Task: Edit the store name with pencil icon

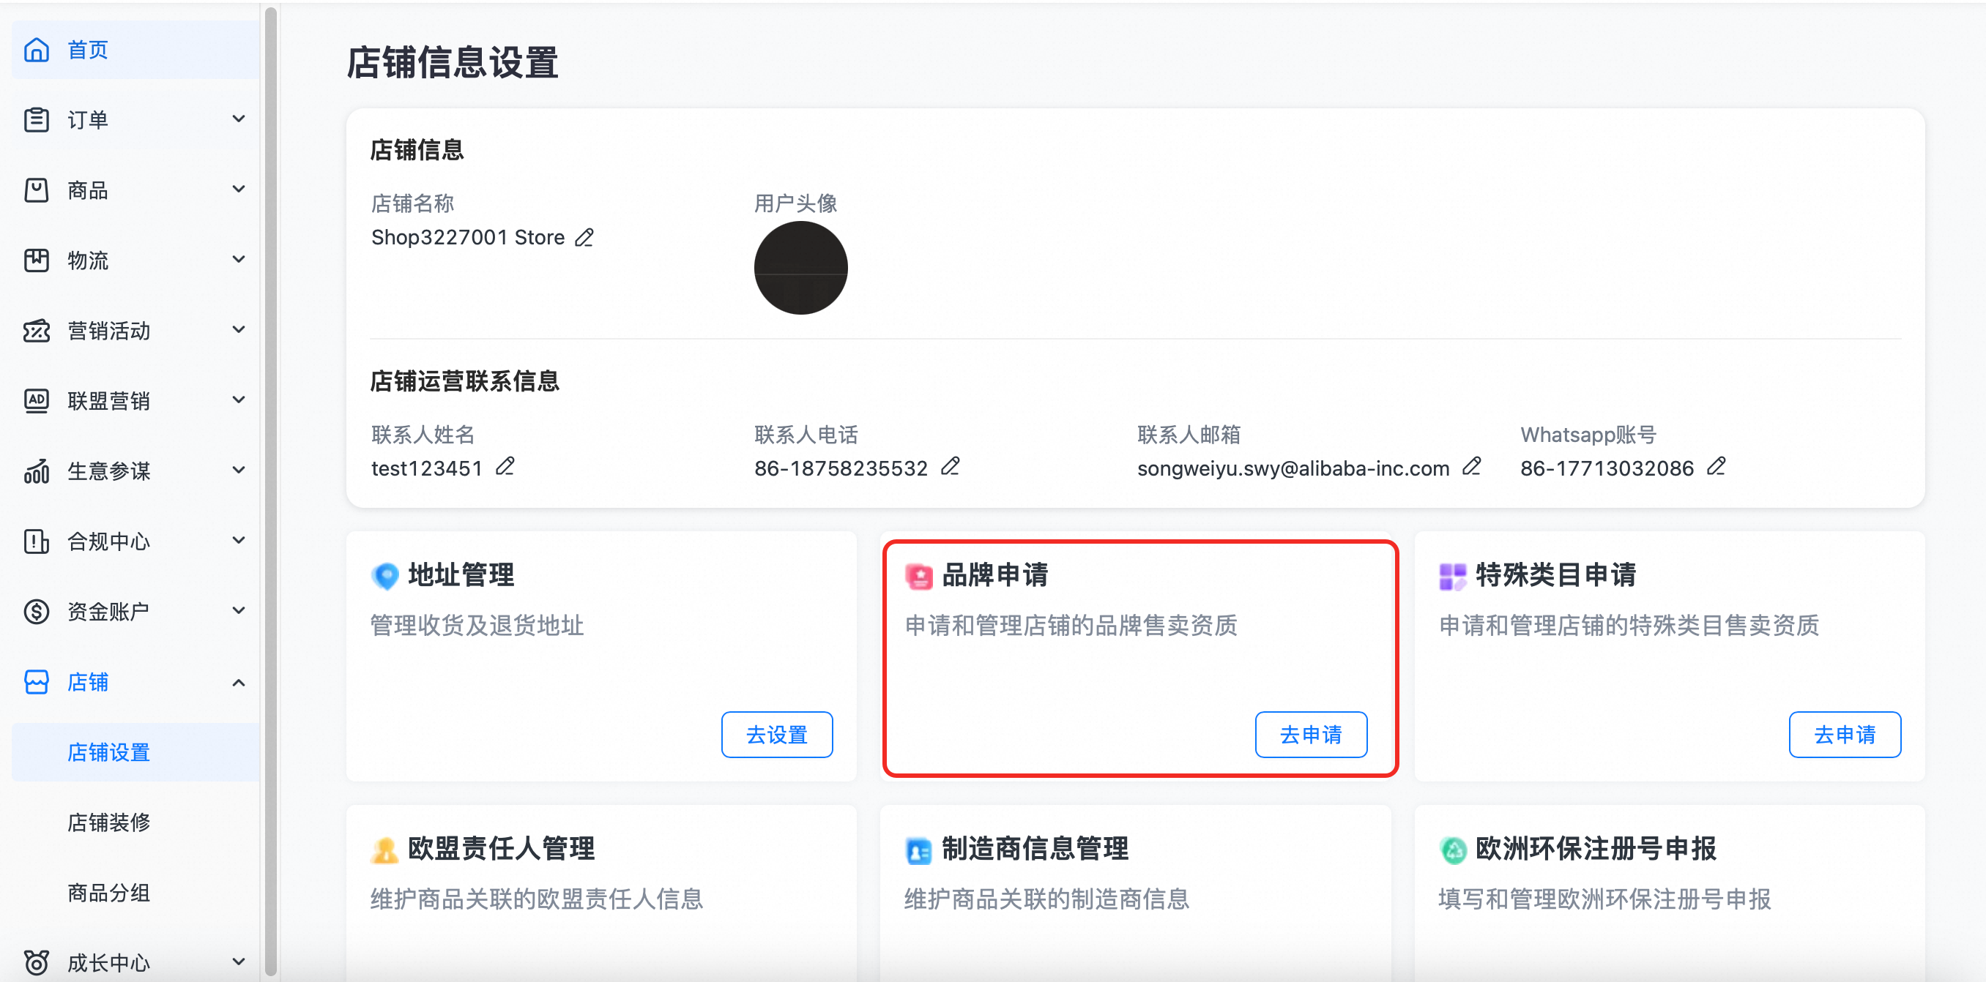Action: click(584, 237)
